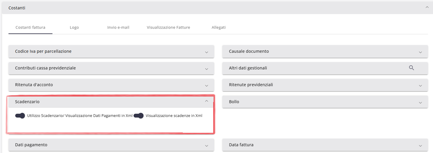Image resolution: width=433 pixels, height=153 pixels.
Task: Open the Allegati tab
Action: (x=219, y=28)
